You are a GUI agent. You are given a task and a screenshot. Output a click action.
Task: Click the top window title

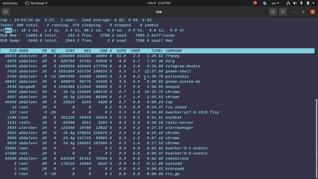pos(159,12)
